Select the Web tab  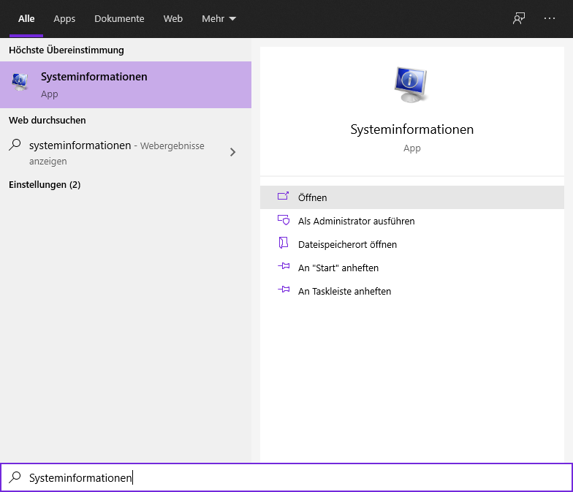click(x=172, y=19)
